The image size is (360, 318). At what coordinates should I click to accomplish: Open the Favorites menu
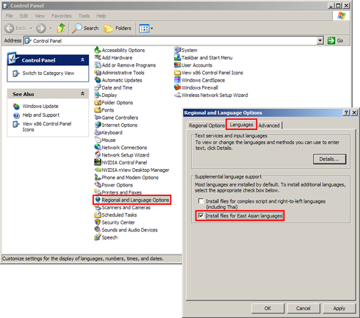click(62, 16)
